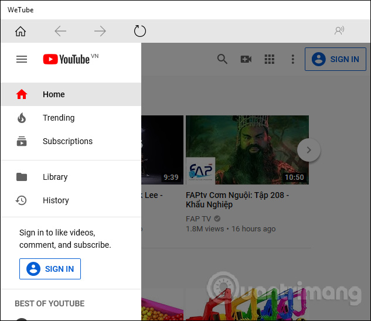Click the History clock icon
Screen dimensions: 371x321
(x=21, y=200)
